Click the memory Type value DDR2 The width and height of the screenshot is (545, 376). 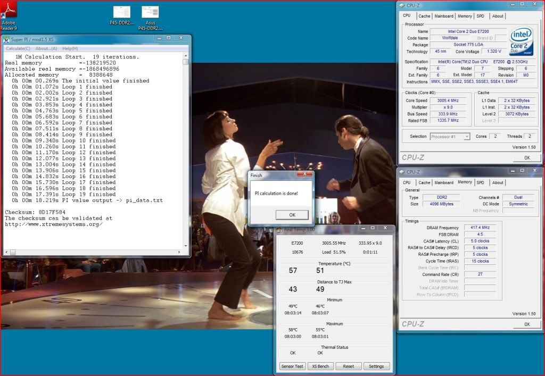pos(442,197)
